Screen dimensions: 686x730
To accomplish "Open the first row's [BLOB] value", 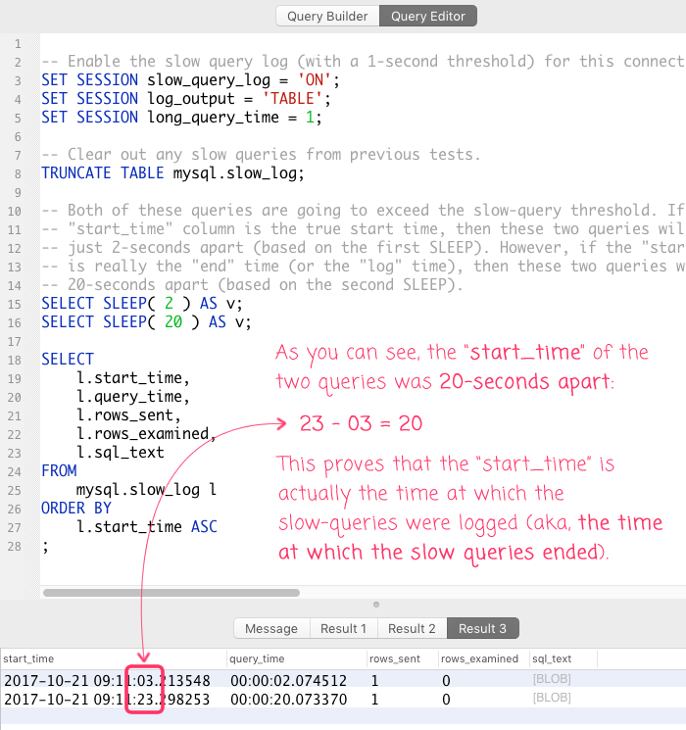I will [550, 679].
